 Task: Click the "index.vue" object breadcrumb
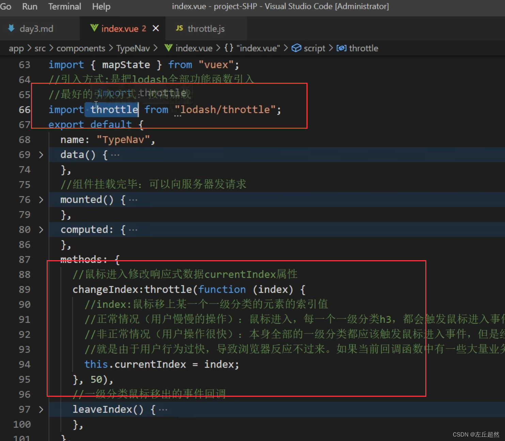click(x=258, y=48)
